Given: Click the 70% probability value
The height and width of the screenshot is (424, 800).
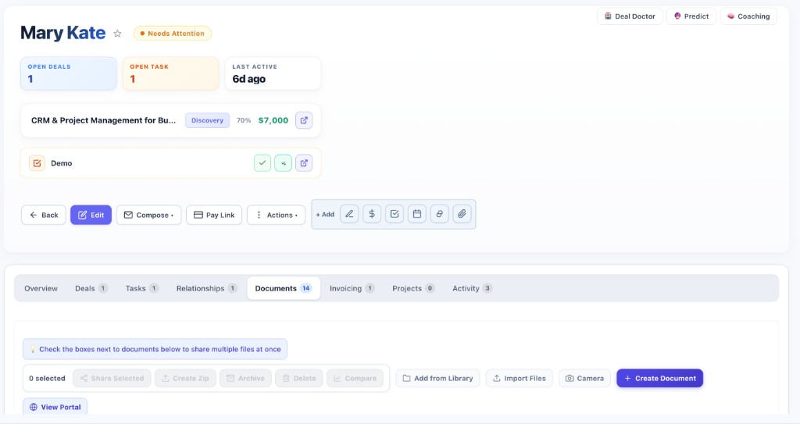Looking at the screenshot, I should point(244,120).
